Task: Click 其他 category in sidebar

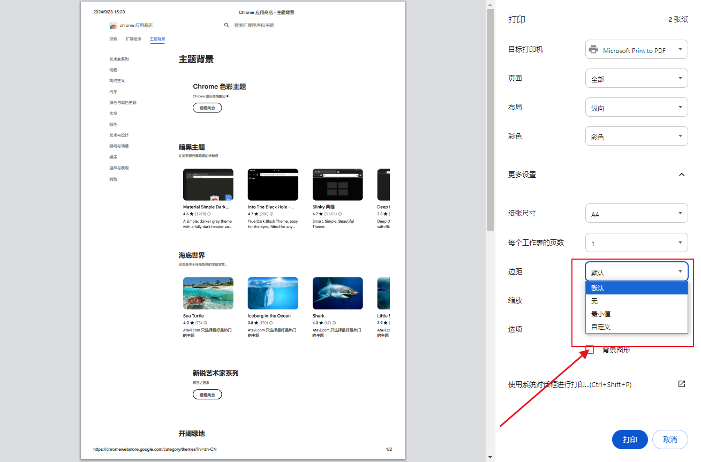Action: click(x=113, y=179)
